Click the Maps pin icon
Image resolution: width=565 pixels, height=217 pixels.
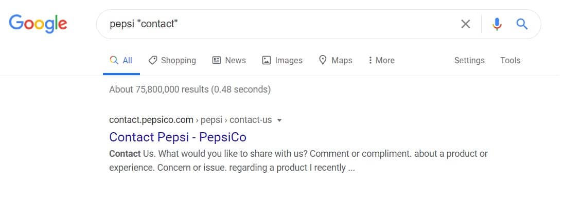[323, 60]
